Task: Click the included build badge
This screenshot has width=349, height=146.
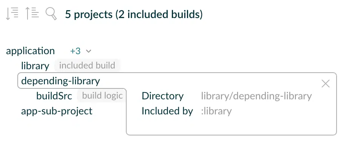Action: pos(87,65)
